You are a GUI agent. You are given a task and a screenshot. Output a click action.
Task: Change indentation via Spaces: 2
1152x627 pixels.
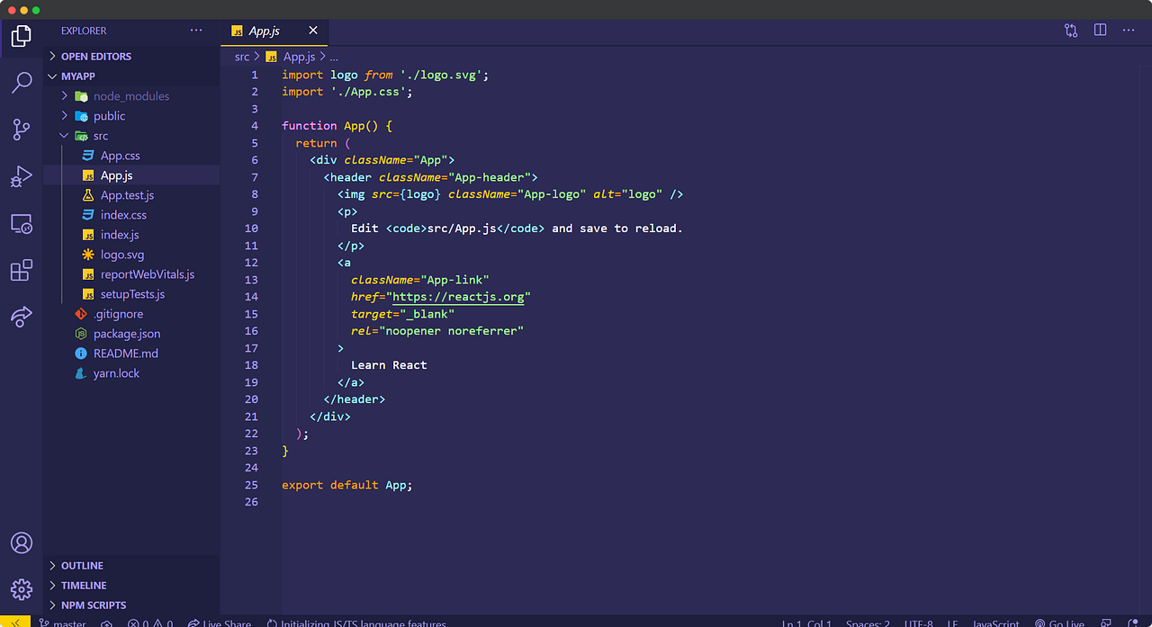[x=867, y=623]
